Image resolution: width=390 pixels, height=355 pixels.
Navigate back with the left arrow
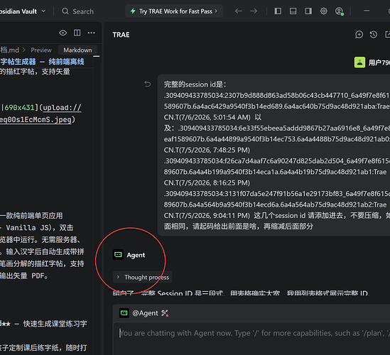pos(238,11)
